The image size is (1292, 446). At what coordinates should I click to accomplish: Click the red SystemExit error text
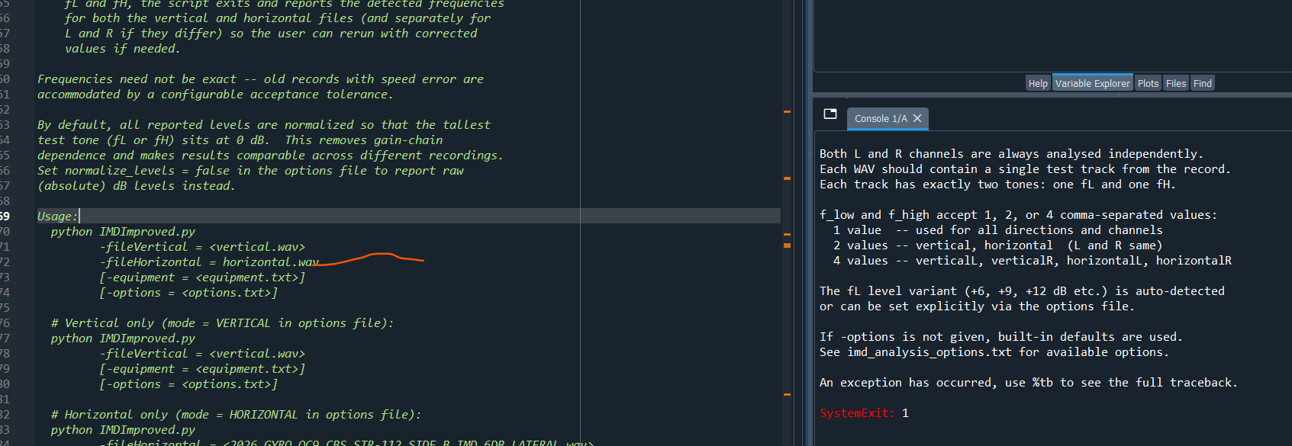(x=856, y=413)
